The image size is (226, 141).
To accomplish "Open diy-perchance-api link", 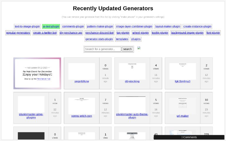I will (x=71, y=33).
